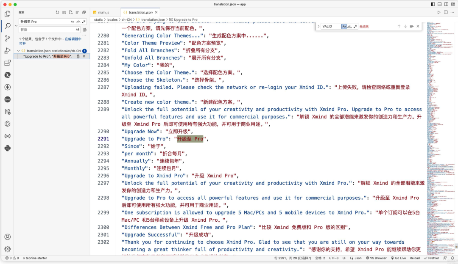The image size is (458, 264).
Task: Run the file with the play button
Action: click(x=439, y=12)
